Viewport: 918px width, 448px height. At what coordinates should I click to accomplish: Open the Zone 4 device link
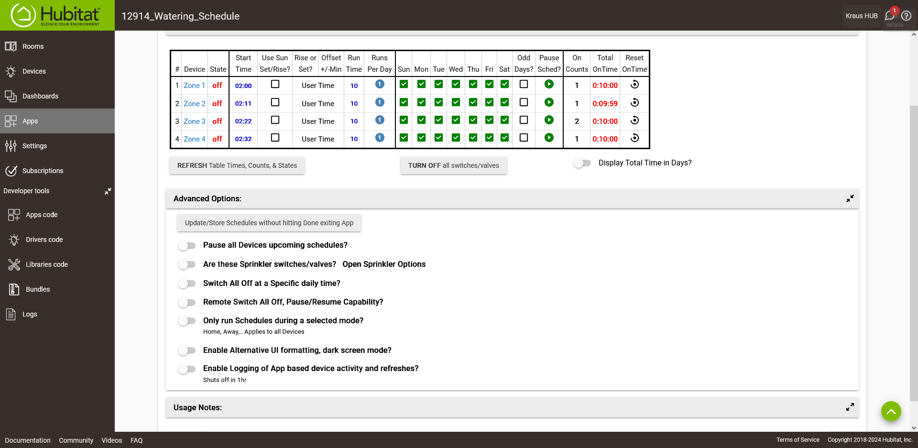point(194,139)
